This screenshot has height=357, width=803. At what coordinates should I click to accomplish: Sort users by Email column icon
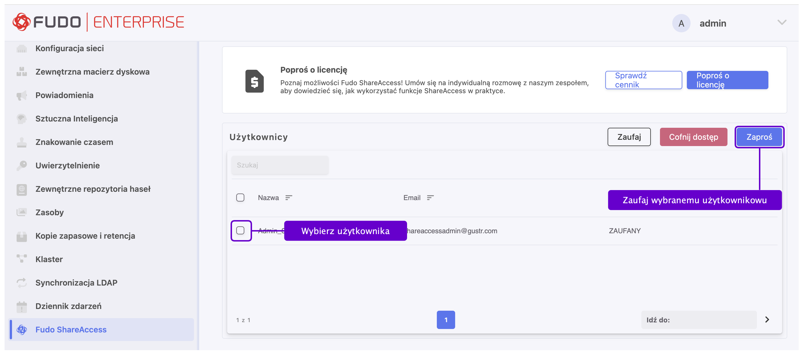430,198
